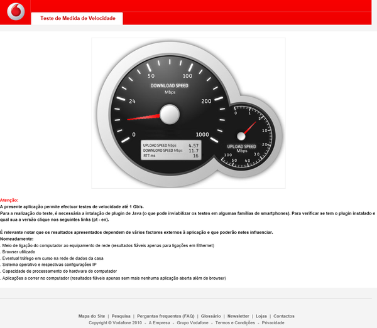
Task: Open the Contactos footer link
Action: point(284,316)
